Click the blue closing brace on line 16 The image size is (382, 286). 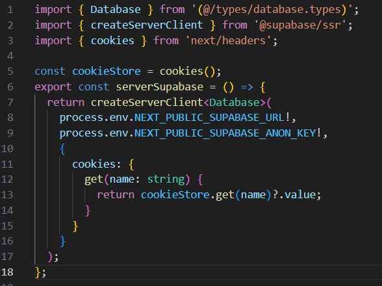coord(62,241)
